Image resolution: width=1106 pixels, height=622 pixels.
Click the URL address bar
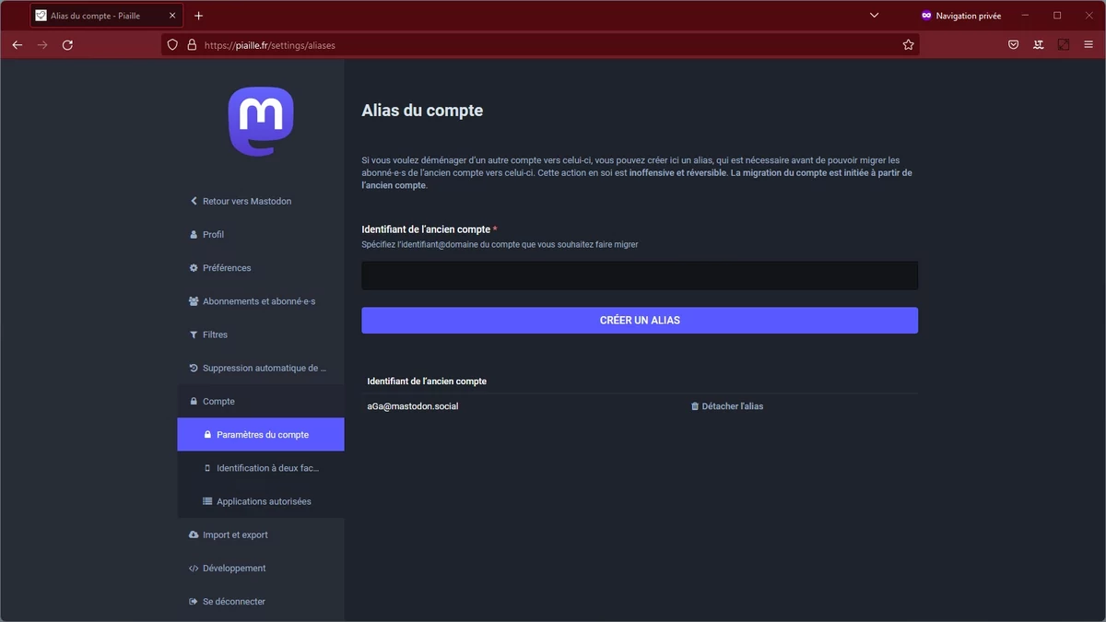point(539,44)
